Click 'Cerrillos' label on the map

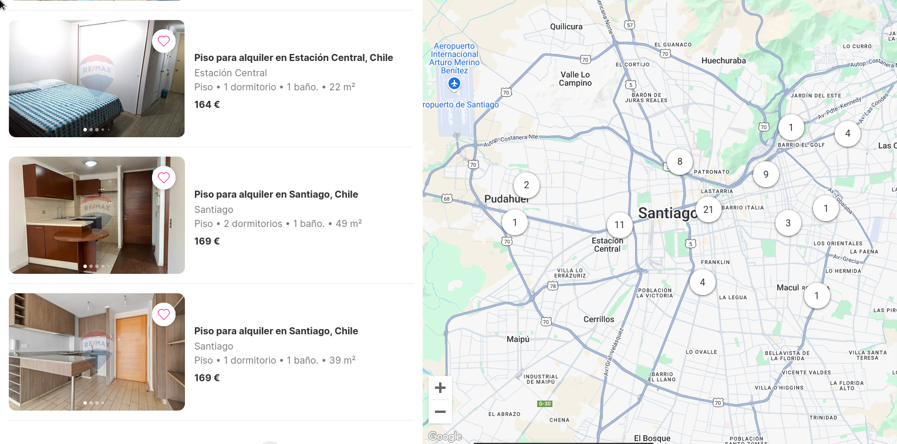tap(599, 319)
